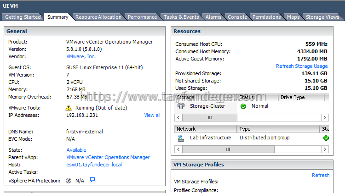Viewport: 345px width, 193px height.
Task: Click the VMware, Inc. vendor link
Action: [81, 56]
